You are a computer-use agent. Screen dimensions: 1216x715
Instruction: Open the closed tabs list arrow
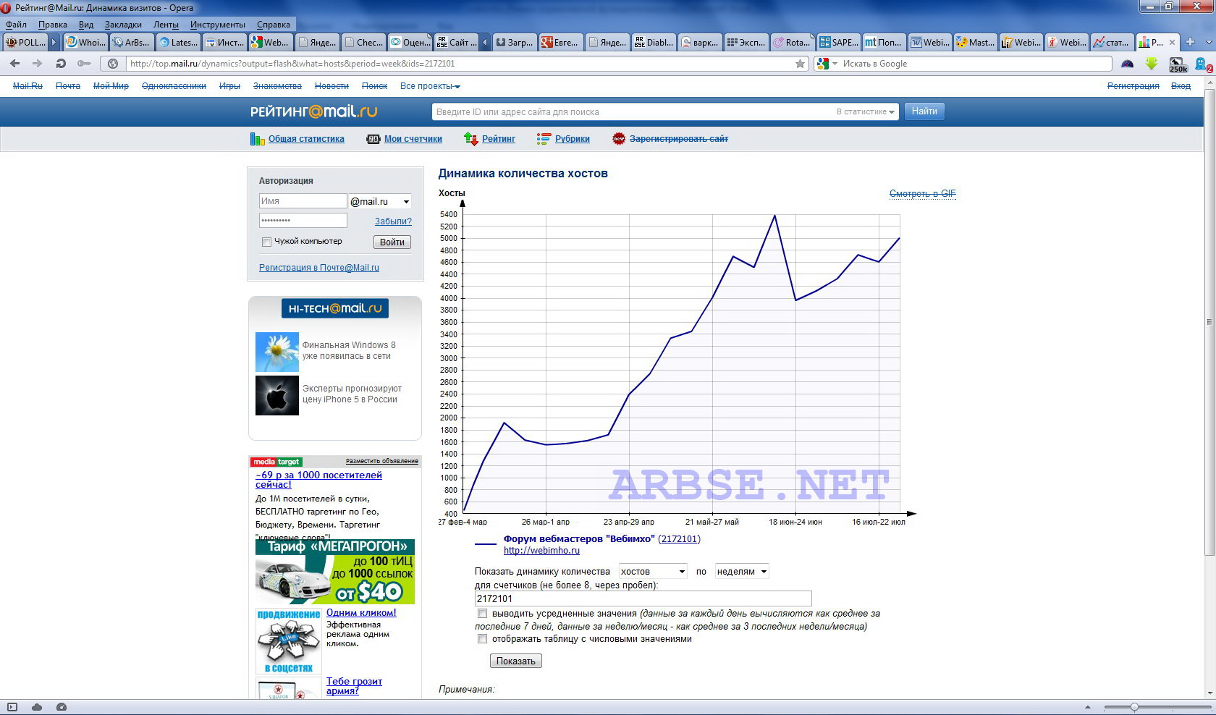(1207, 42)
